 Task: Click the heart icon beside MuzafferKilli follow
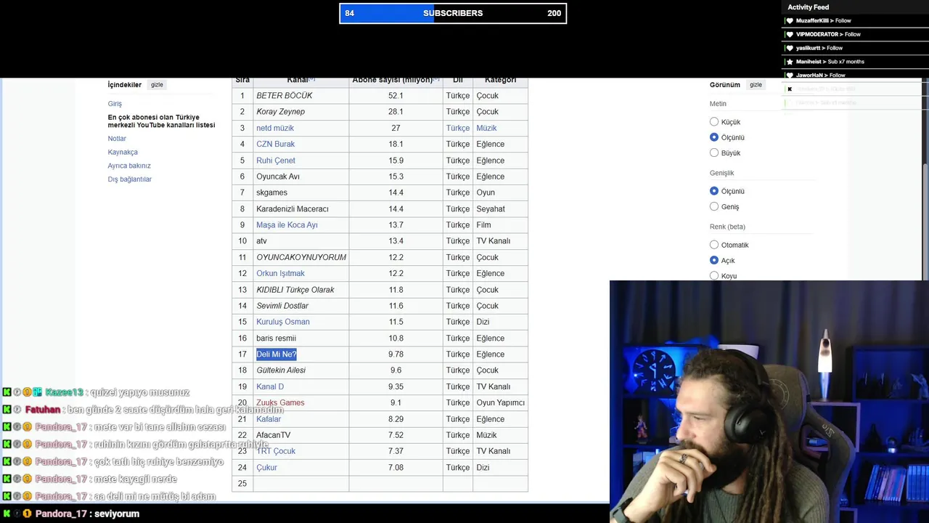(790, 21)
